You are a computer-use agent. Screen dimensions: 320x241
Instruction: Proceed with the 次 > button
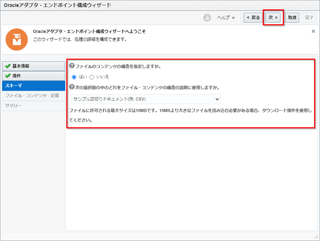(x=273, y=18)
